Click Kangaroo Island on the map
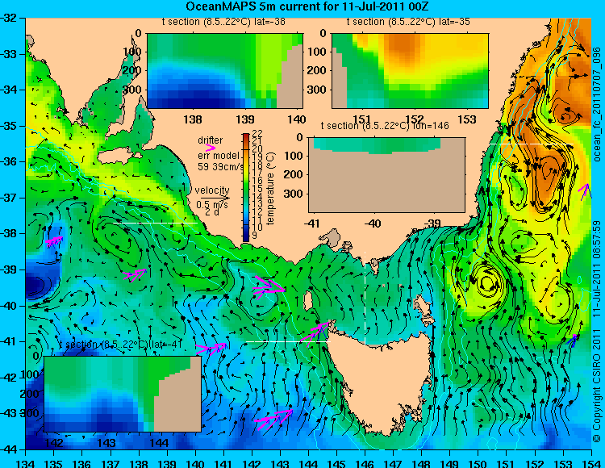The width and height of the screenshot is (605, 468). click(x=118, y=157)
